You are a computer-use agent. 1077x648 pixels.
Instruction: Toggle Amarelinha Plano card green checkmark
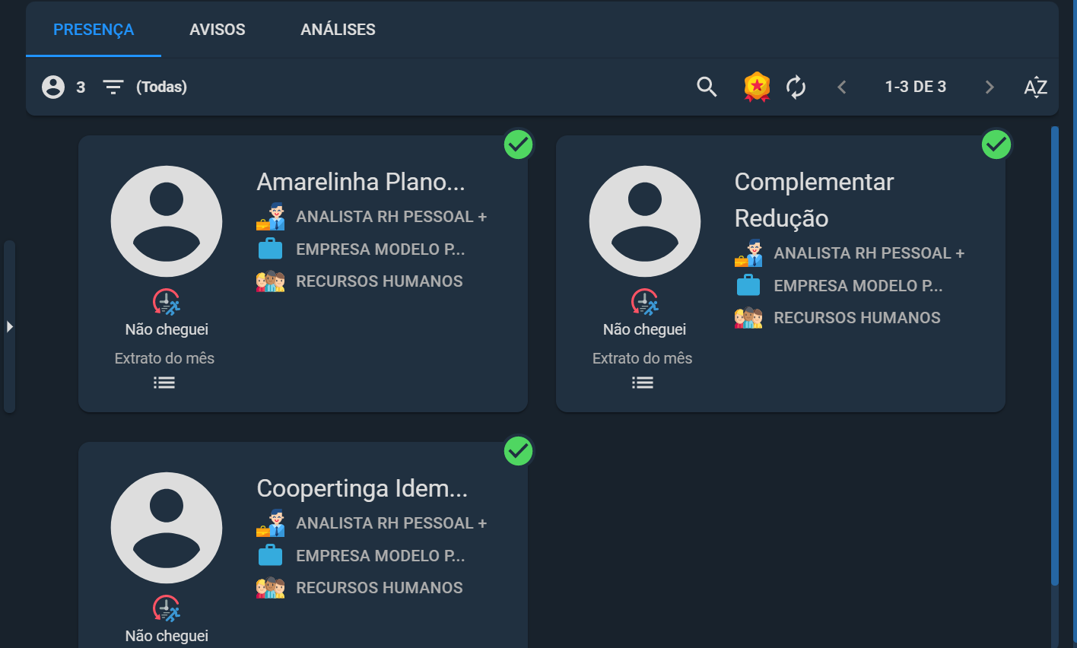518,144
